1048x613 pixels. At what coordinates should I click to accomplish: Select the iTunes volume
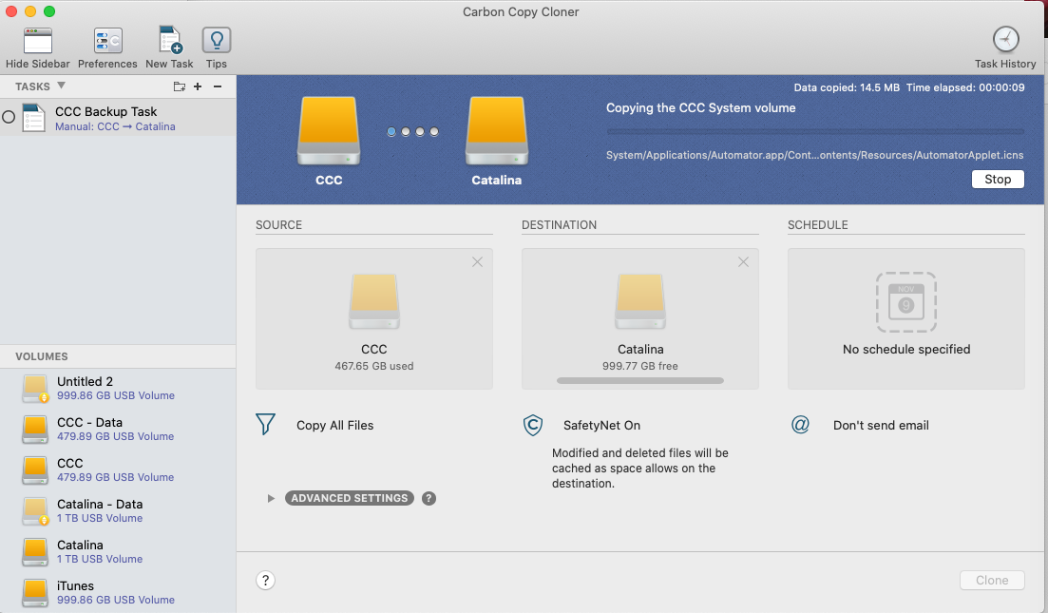(x=118, y=592)
